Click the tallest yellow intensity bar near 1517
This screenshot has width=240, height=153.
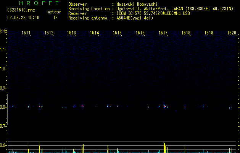(x=164, y=148)
